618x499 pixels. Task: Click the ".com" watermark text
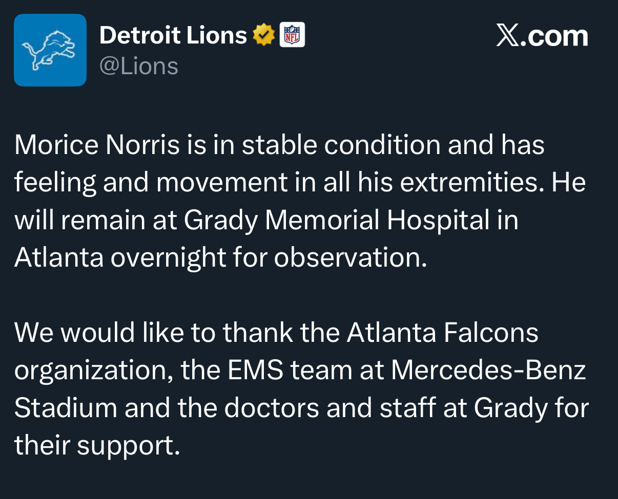coord(554,36)
